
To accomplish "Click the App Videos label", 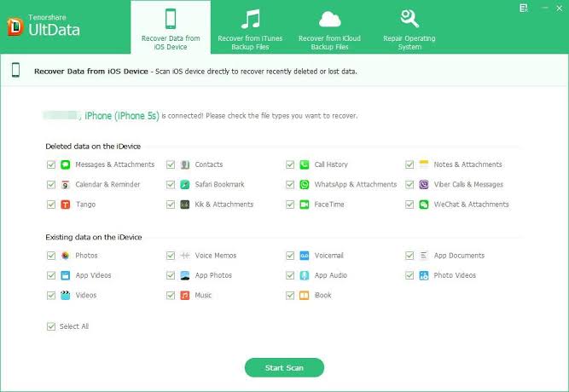I will [93, 275].
